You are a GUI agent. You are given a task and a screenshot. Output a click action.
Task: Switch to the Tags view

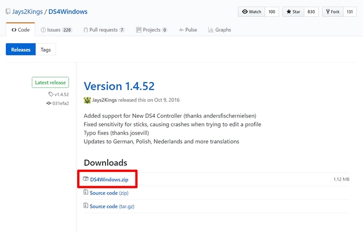45,49
